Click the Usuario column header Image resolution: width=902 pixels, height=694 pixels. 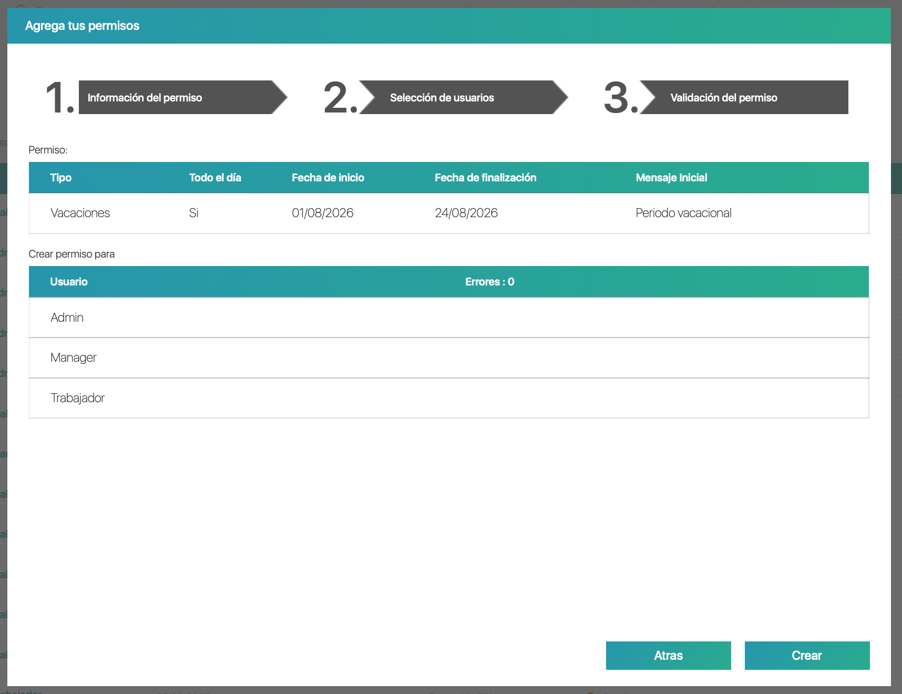(x=69, y=282)
